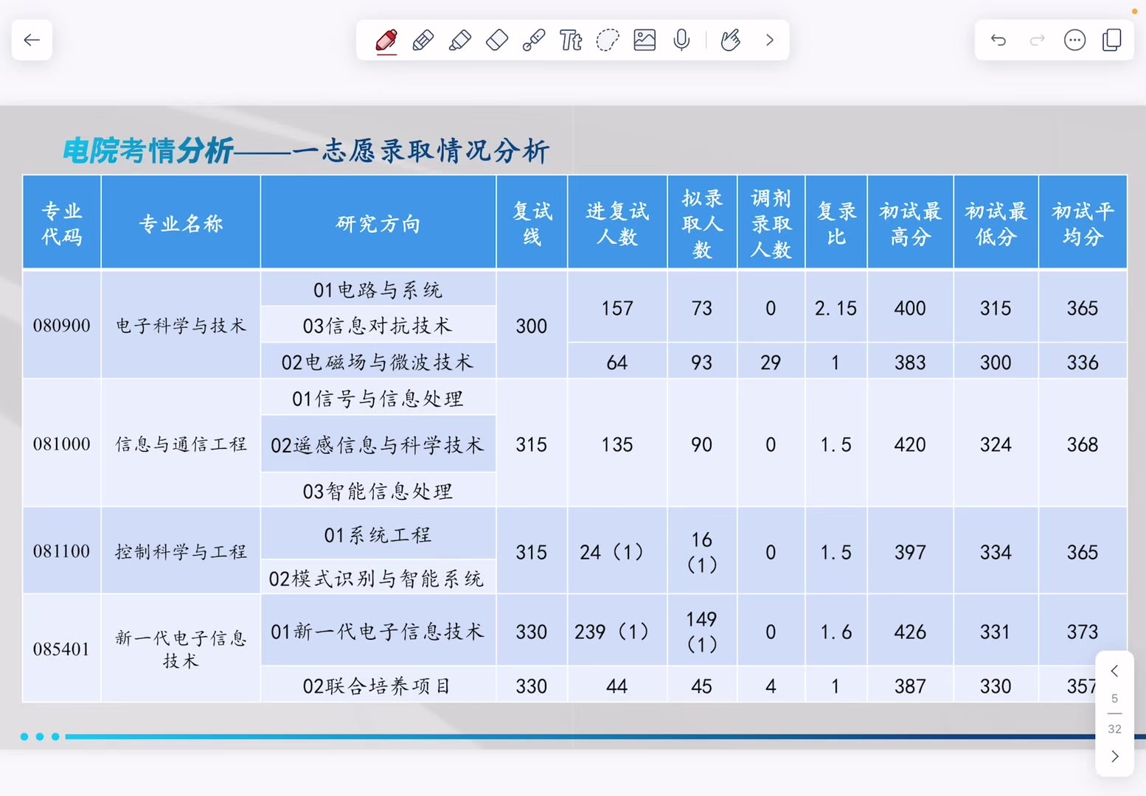Start audio recording with microphone icon
The height and width of the screenshot is (796, 1146).
(x=681, y=40)
